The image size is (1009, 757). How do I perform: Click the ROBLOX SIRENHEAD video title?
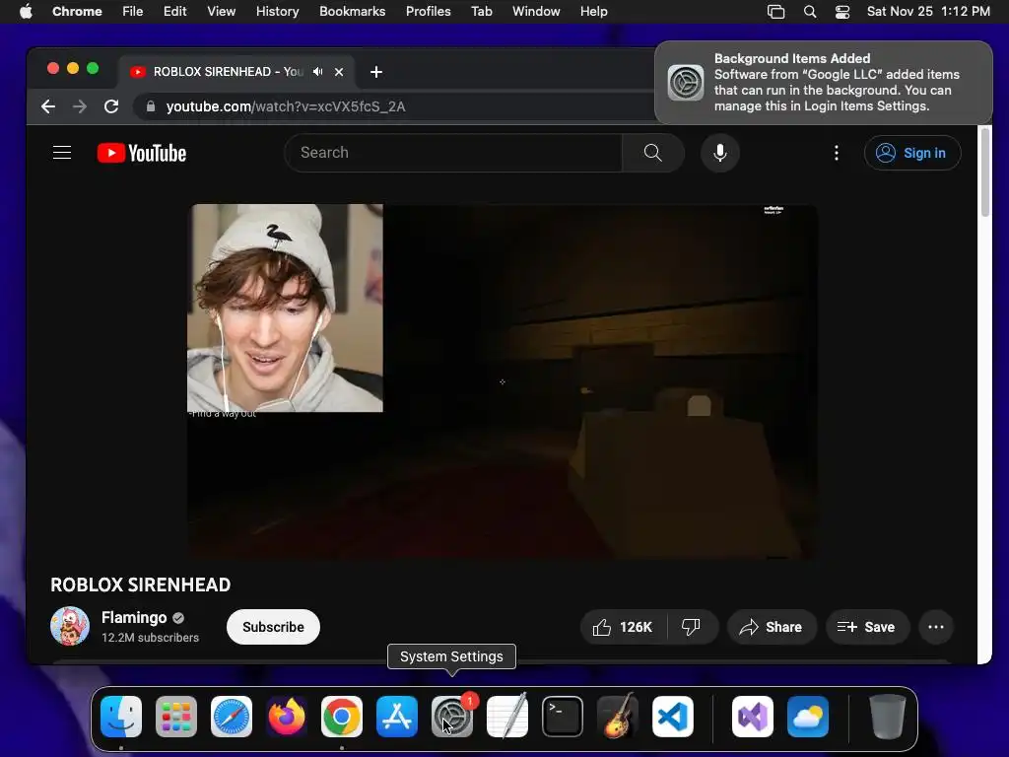(x=140, y=585)
